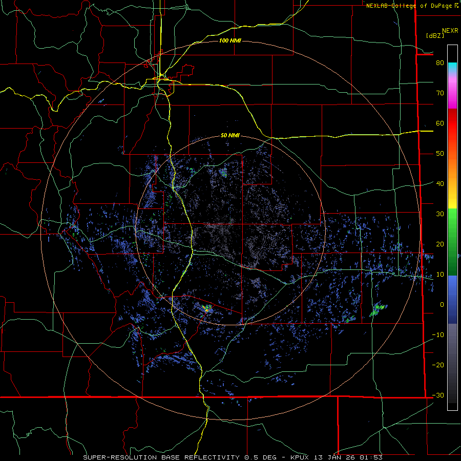Click the -20 dBZ scale value
Viewport: 461px width, 461px height.
click(438, 365)
